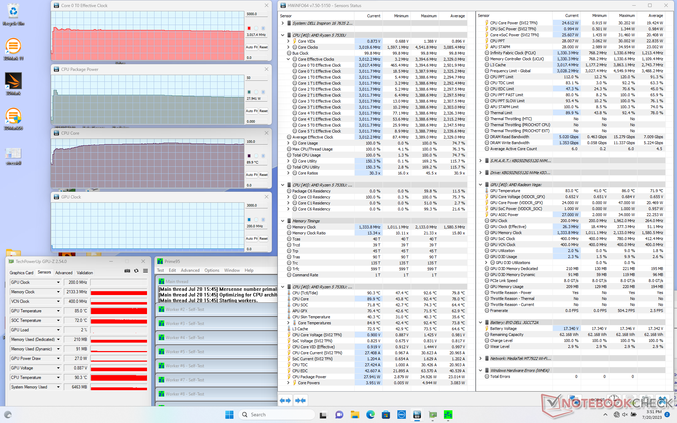Image resolution: width=677 pixels, height=423 pixels.
Task: Open GPU-Z hamburger menu
Action: [x=145, y=271]
